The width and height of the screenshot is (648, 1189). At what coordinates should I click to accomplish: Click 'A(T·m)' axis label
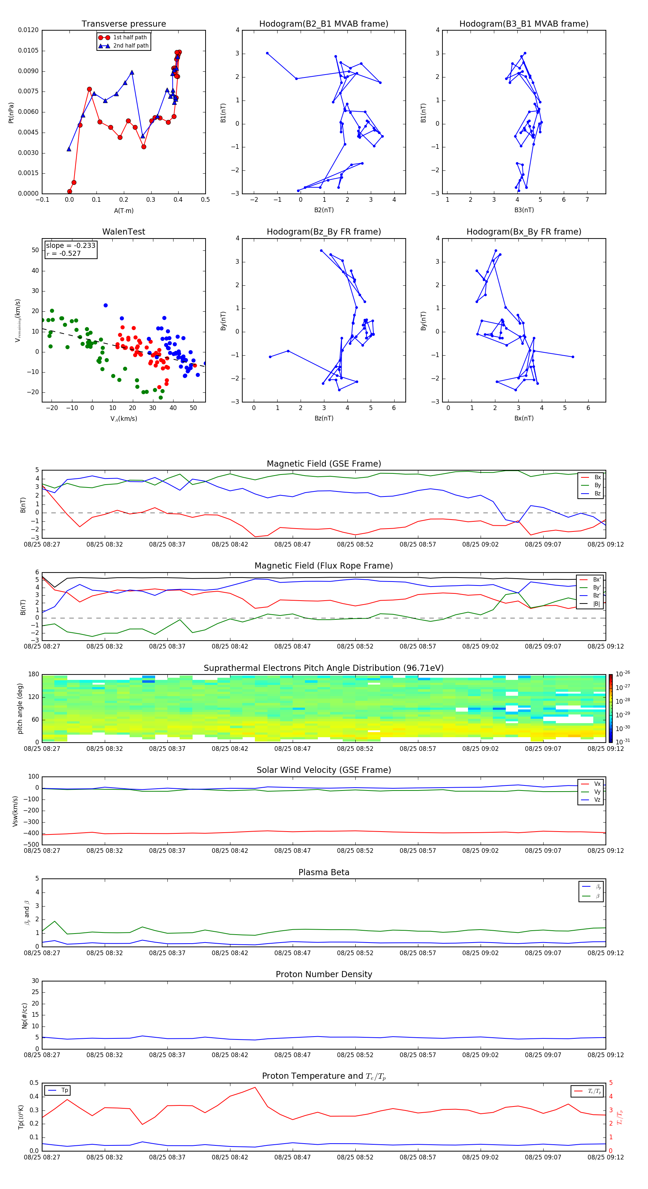pyautogui.click(x=123, y=210)
